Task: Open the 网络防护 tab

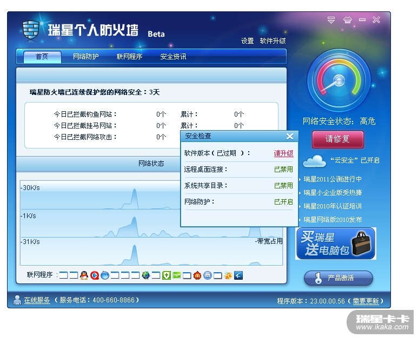Action: tap(86, 57)
